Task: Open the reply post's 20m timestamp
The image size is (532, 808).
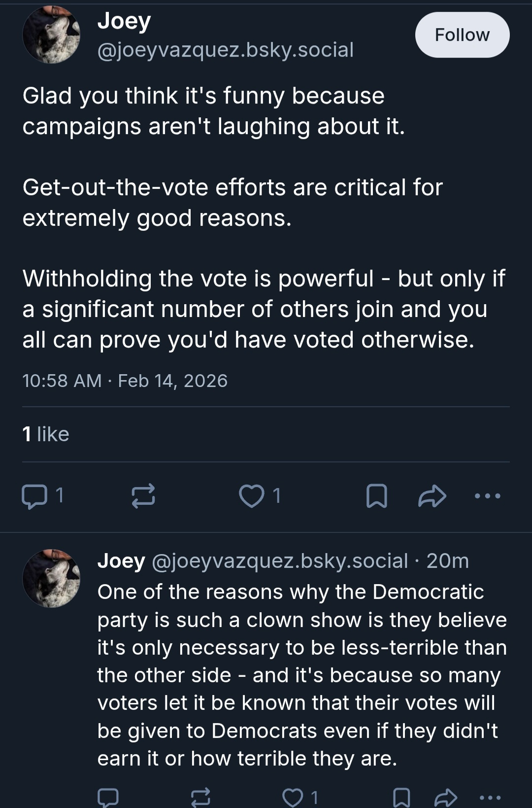Action: click(x=447, y=561)
